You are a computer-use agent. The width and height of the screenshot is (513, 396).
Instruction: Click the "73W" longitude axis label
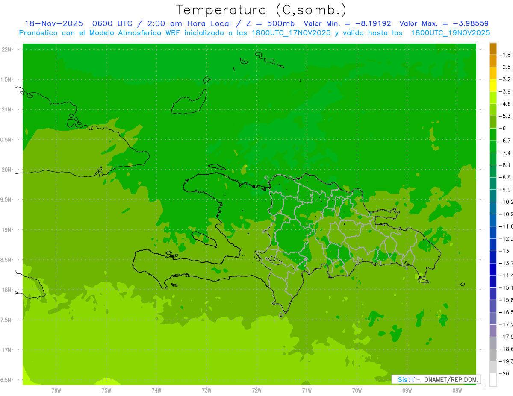point(206,390)
